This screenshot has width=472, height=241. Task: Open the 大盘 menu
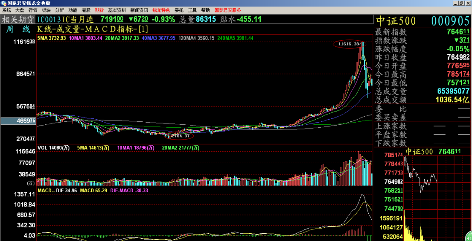20,10
